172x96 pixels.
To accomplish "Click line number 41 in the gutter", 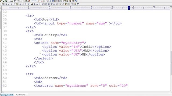I will [5, 43].
